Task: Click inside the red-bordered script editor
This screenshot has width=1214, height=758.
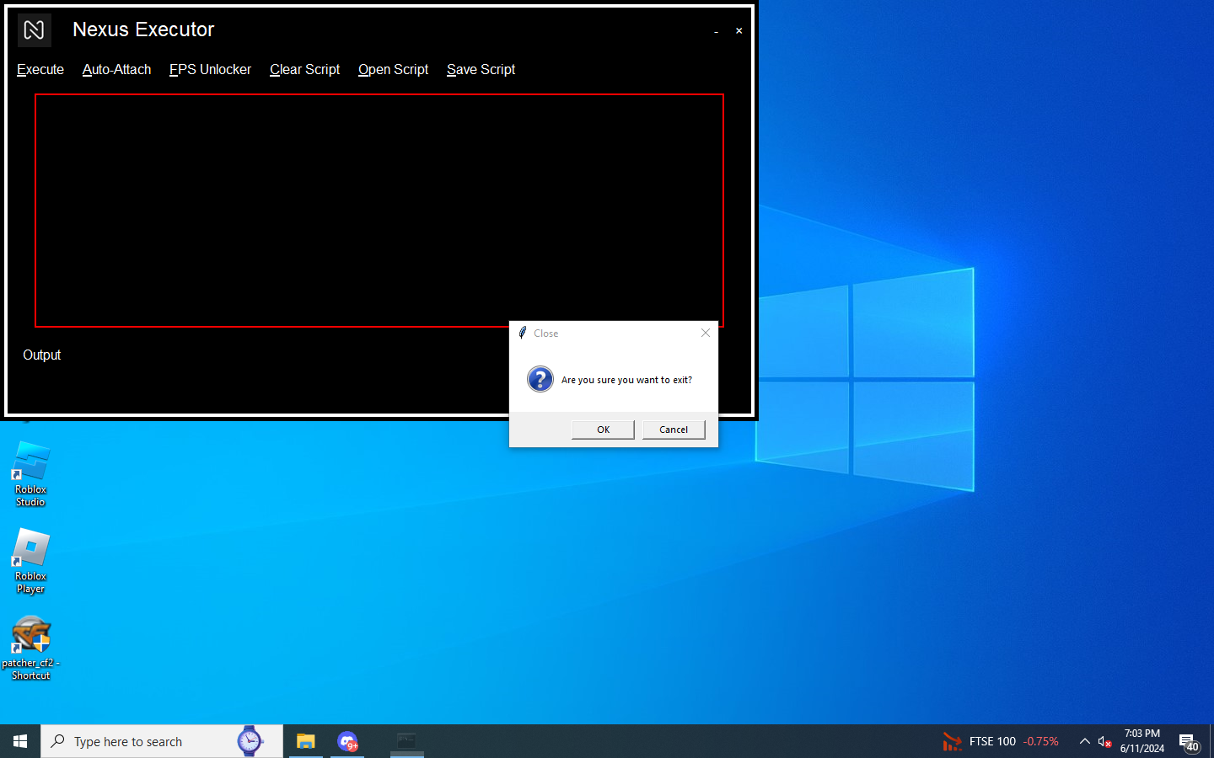Action: 379,211
